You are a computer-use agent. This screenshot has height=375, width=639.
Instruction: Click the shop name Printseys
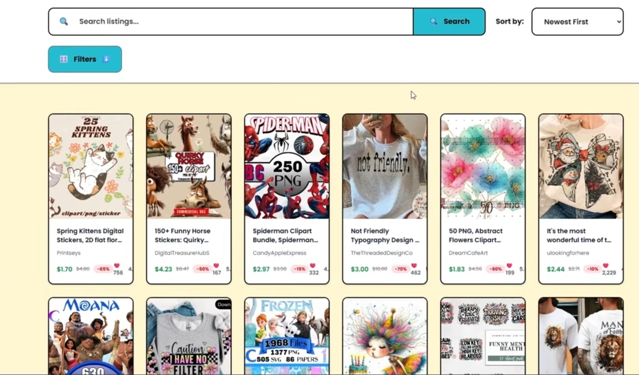(68, 253)
